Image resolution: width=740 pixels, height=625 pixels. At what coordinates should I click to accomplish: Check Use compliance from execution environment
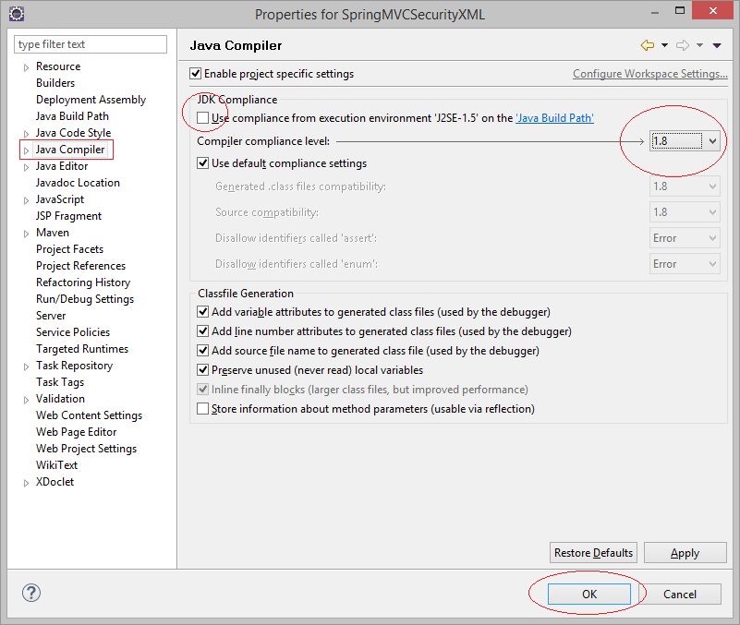pyautogui.click(x=203, y=118)
